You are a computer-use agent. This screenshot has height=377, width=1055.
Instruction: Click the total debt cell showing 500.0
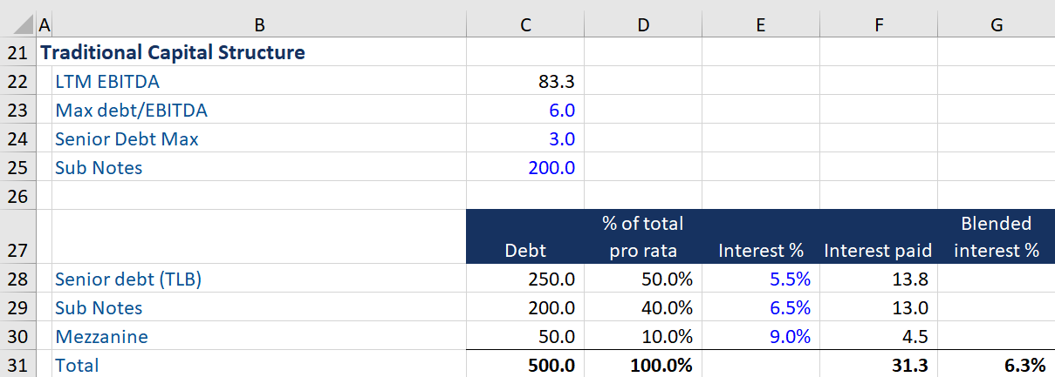[x=525, y=365]
